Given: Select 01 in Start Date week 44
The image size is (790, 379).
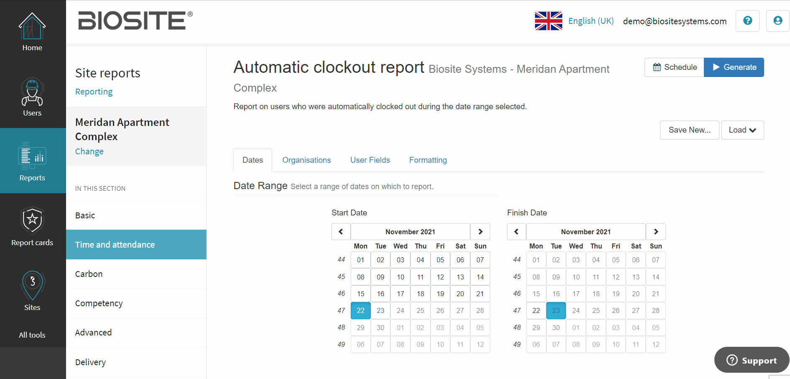Looking at the screenshot, I should [x=361, y=260].
